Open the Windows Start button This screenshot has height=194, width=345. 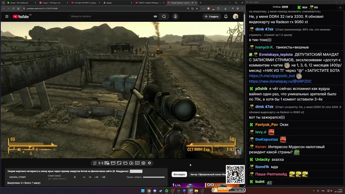coord(143,191)
